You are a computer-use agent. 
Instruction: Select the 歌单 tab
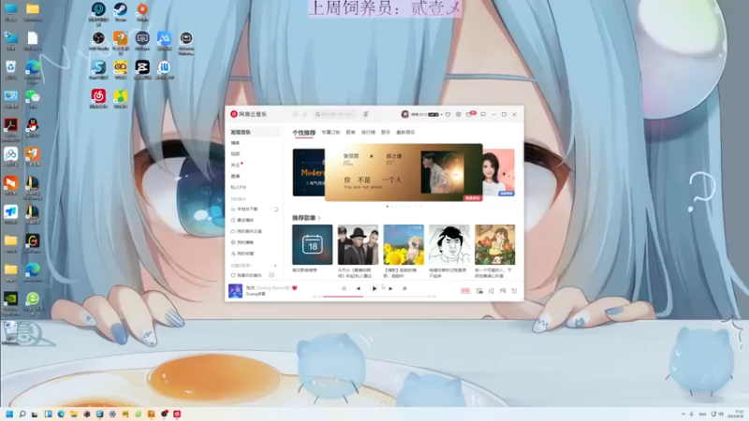click(350, 132)
